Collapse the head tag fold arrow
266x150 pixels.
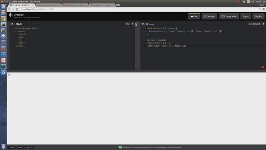click(14, 31)
